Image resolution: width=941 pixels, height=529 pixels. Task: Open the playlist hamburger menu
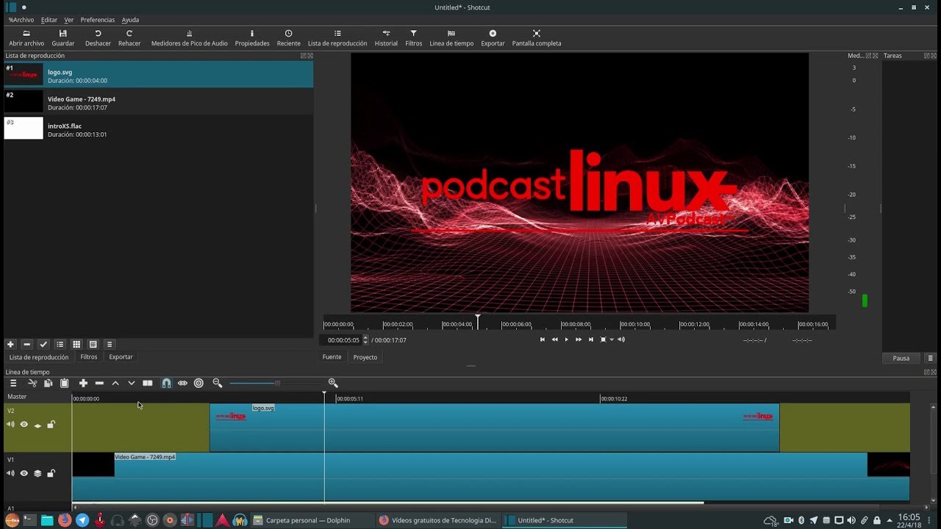(x=110, y=344)
